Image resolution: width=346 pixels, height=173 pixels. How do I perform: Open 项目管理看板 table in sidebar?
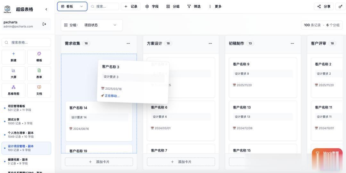click(26, 108)
